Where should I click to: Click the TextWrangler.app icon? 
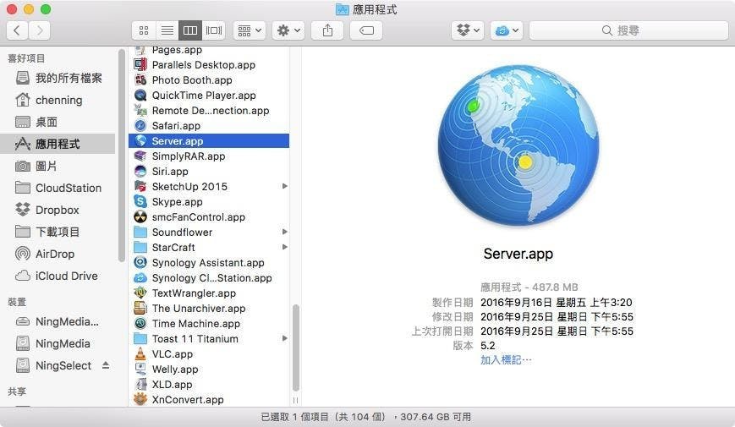(x=140, y=293)
